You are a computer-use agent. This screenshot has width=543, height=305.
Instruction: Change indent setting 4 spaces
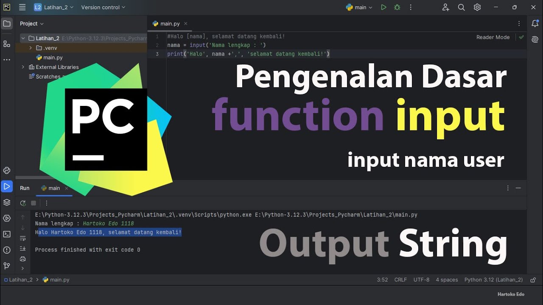[447, 280]
